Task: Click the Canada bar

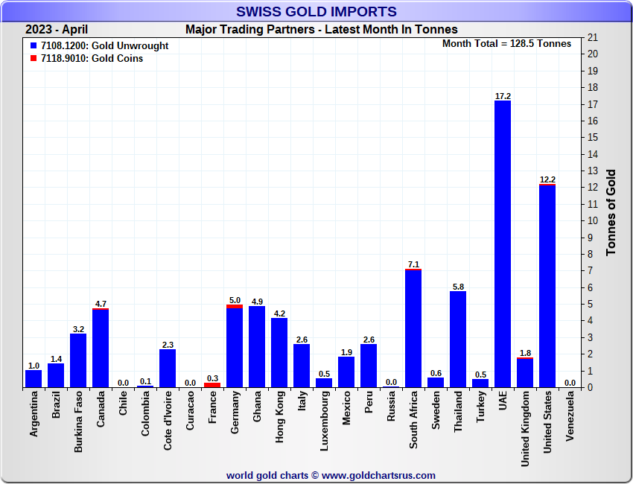Action: (101, 348)
